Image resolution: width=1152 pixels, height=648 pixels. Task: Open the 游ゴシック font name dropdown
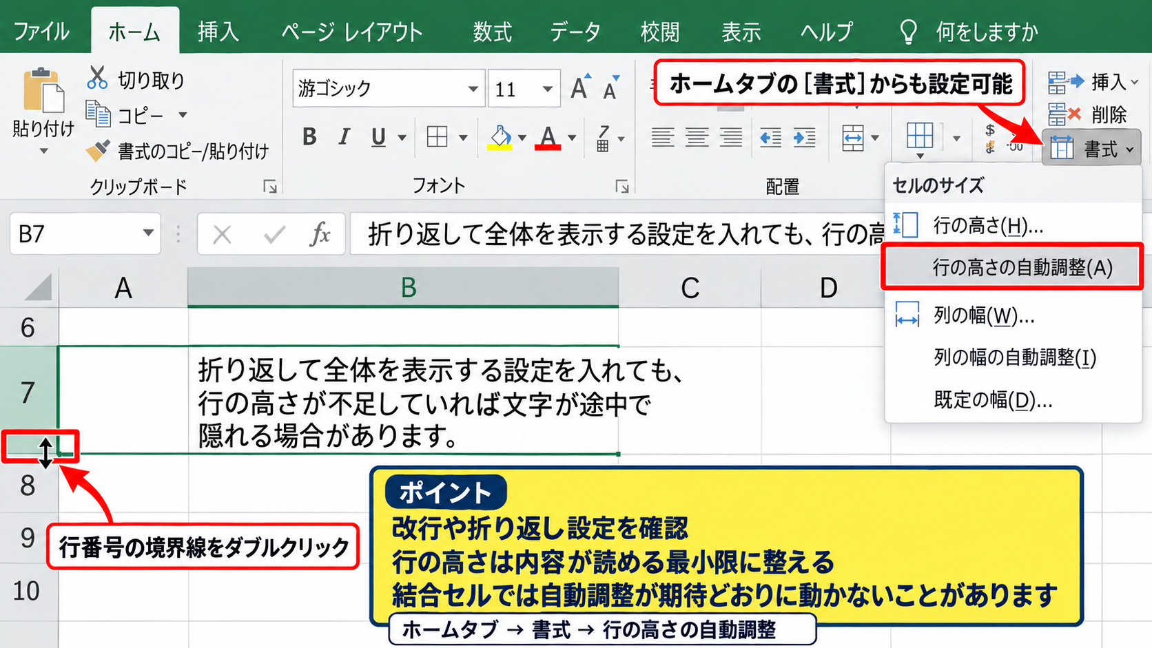pos(473,89)
